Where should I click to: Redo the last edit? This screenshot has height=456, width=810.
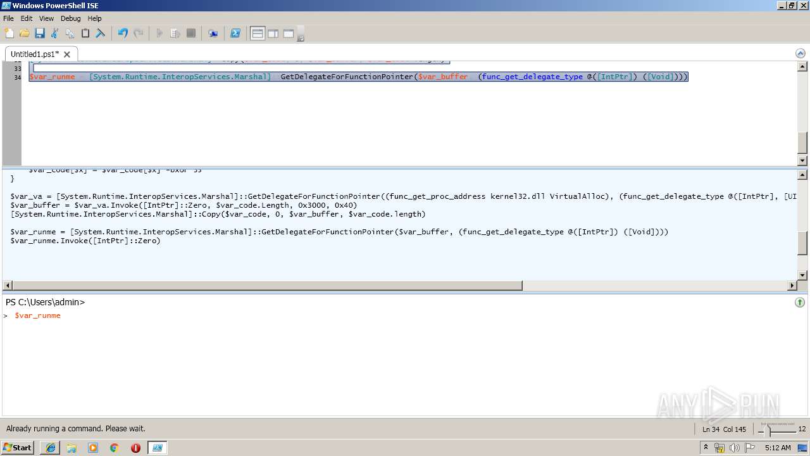click(x=138, y=33)
